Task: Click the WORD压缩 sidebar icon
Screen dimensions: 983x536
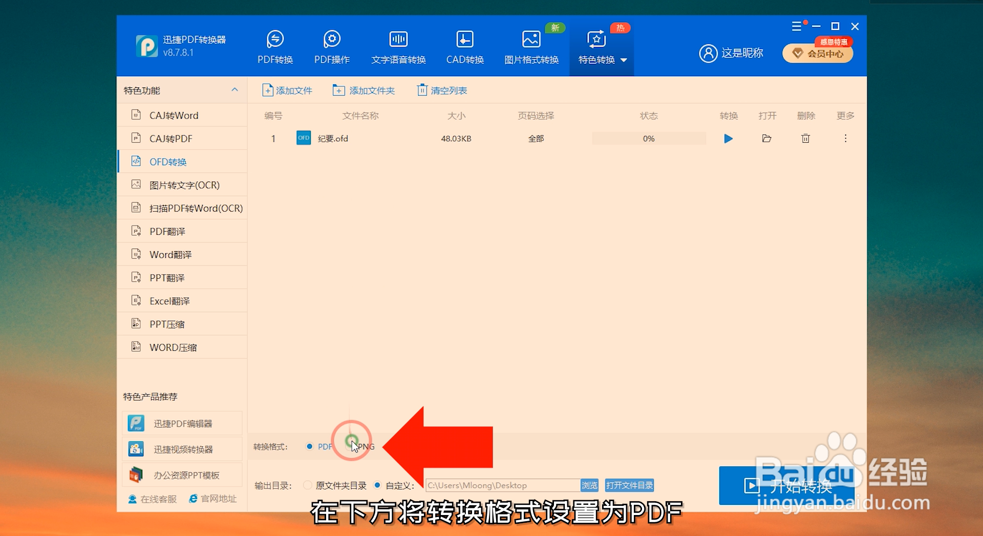Action: [136, 347]
